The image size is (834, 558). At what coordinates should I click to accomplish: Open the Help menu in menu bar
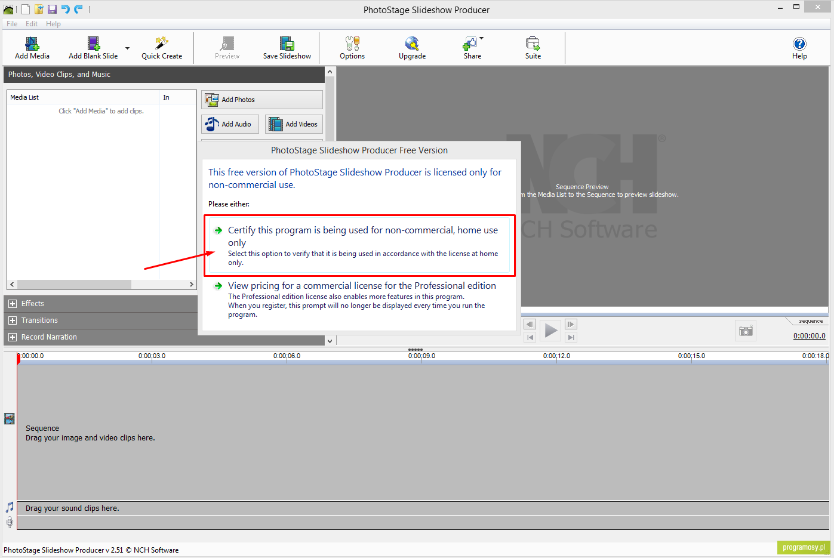53,24
